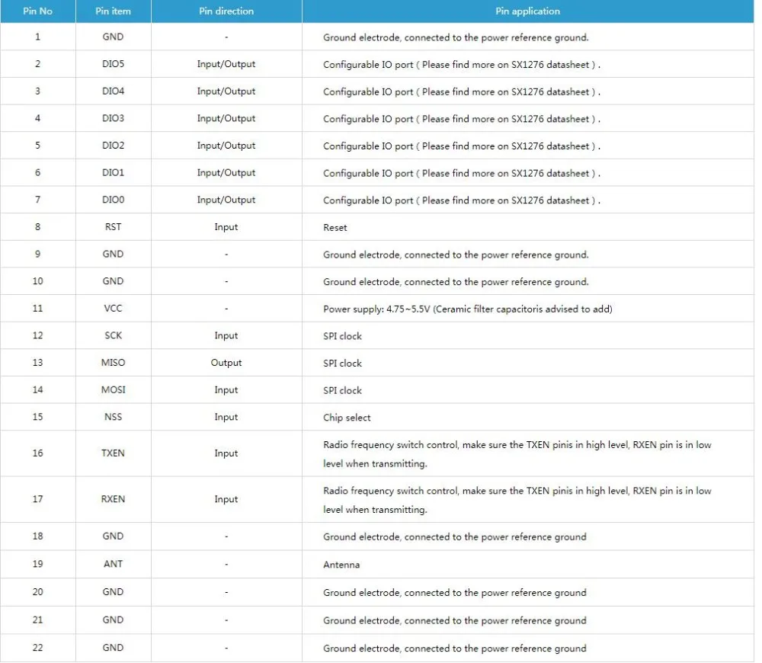Image resolution: width=762 pixels, height=663 pixels.
Task: Click 'Input' direction in NSS row
Action: tap(226, 417)
